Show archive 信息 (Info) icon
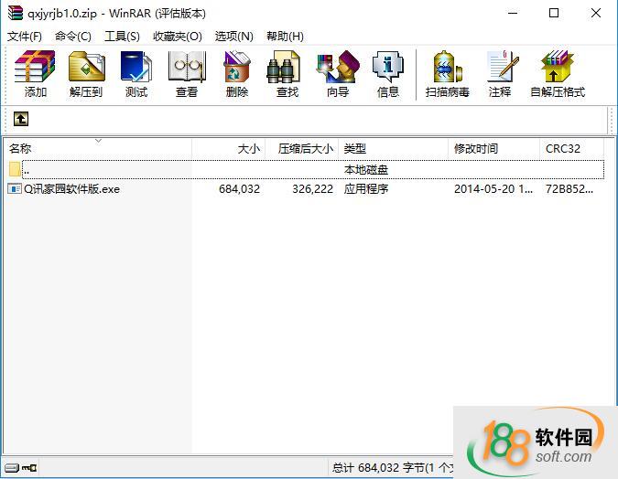Viewport: 618px width, 479px height. [x=387, y=74]
